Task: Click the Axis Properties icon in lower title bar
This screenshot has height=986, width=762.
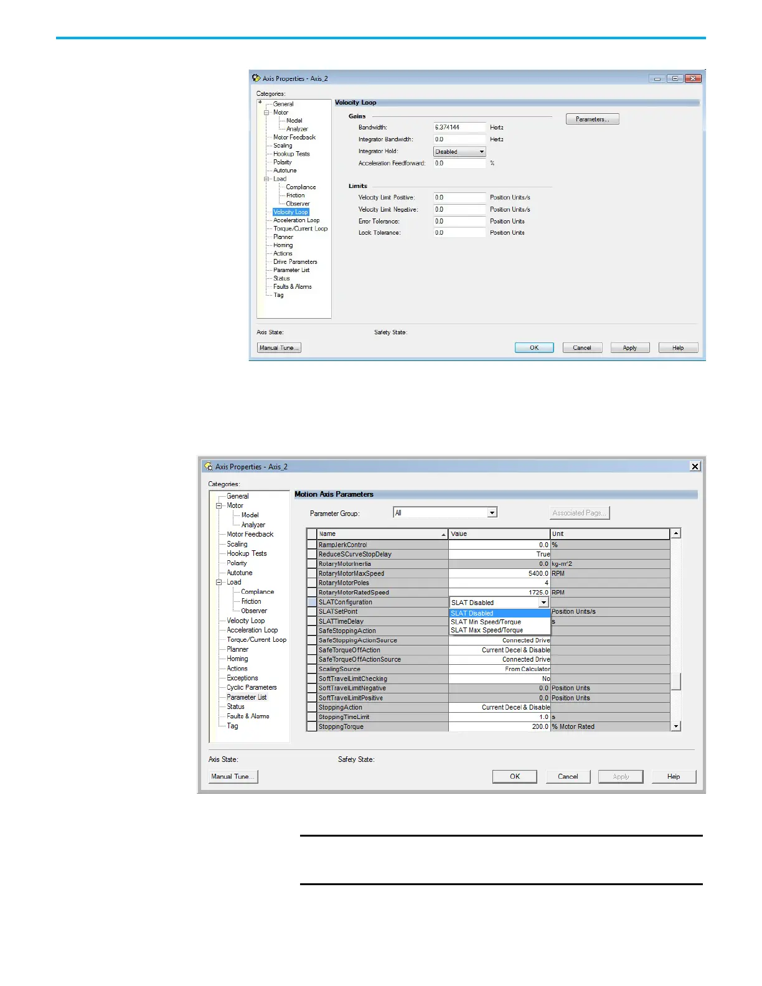Action: (x=208, y=466)
